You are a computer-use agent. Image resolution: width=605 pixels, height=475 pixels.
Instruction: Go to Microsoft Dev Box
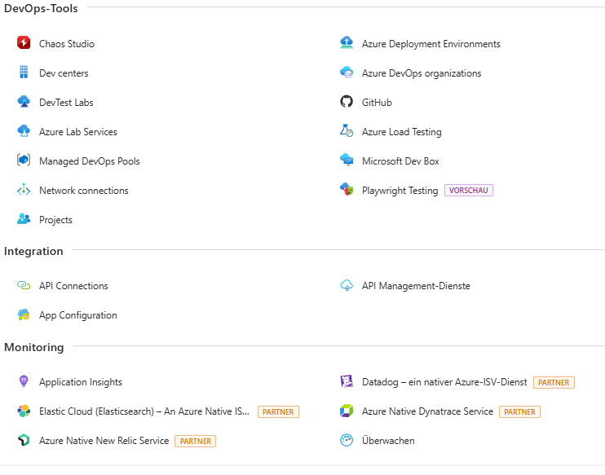click(x=400, y=161)
